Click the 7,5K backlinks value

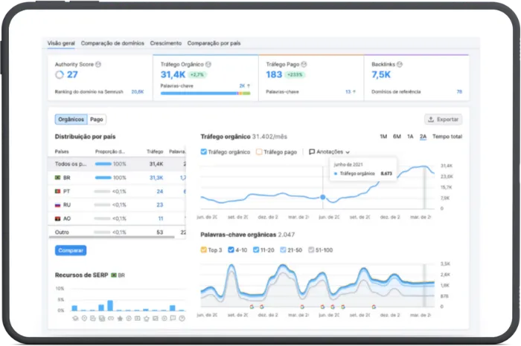(x=381, y=74)
